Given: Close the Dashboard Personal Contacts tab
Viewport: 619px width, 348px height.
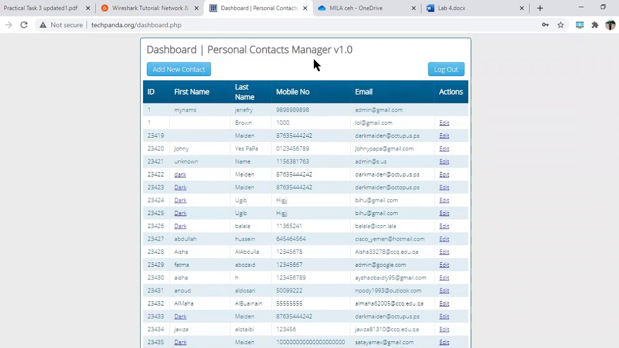Looking at the screenshot, I should pos(305,8).
